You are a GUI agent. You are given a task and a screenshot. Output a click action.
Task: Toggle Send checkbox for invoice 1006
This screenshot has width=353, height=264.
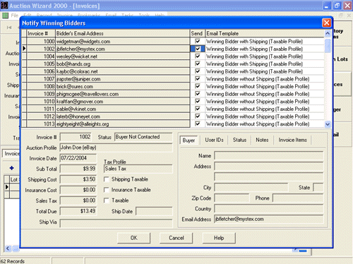click(198, 71)
